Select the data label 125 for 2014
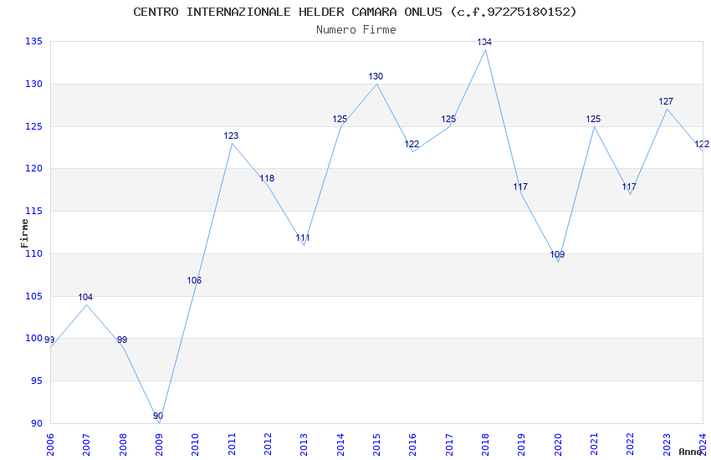The height and width of the screenshot is (460, 711). point(340,120)
